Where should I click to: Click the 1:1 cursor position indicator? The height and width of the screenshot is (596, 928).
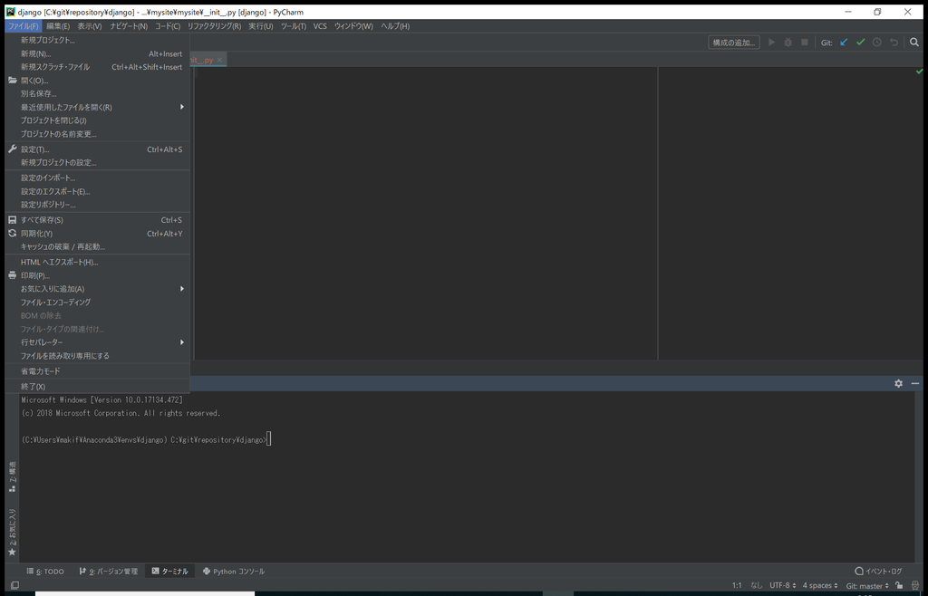pos(737,585)
